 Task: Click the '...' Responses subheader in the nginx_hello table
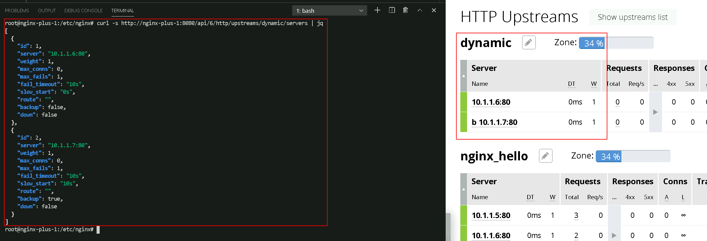click(614, 197)
